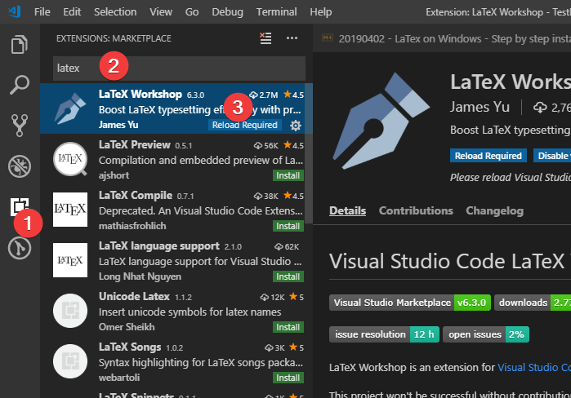571x398 pixels.
Task: Open More Actions ellipsis in Extensions panel
Action: (292, 38)
